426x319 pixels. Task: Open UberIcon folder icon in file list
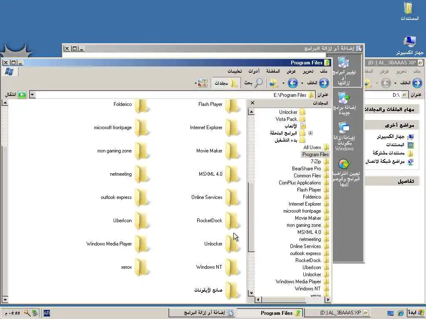(142, 221)
